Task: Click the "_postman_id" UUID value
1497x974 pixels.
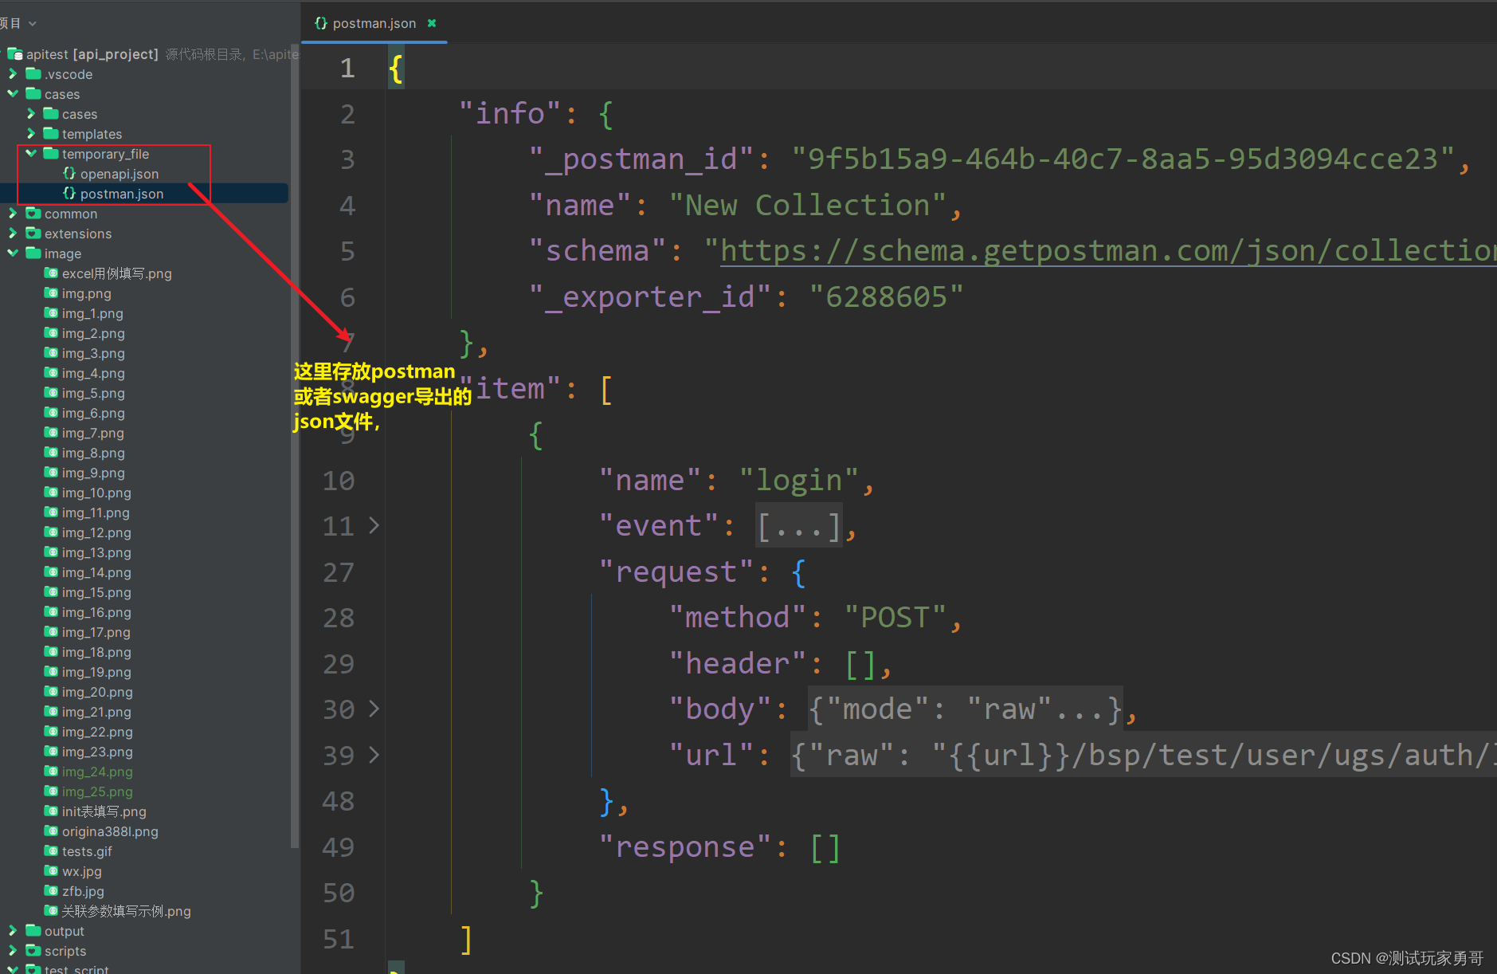Action: (1123, 159)
